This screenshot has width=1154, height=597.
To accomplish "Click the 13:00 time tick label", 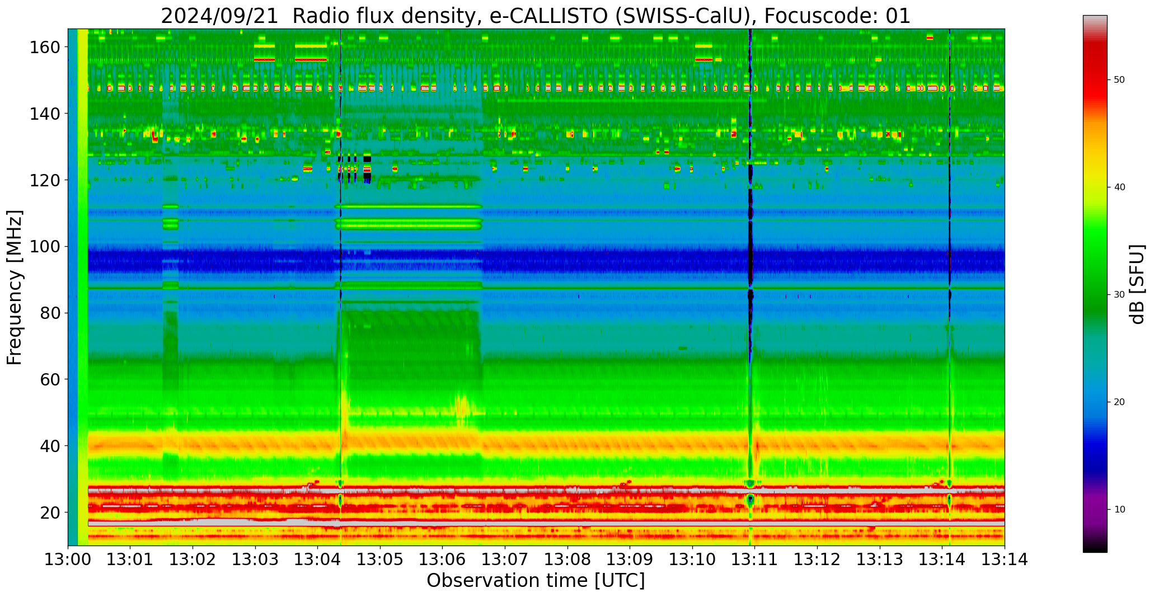I will [68, 560].
